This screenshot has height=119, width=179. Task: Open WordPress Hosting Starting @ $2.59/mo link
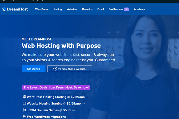(x=56, y=97)
